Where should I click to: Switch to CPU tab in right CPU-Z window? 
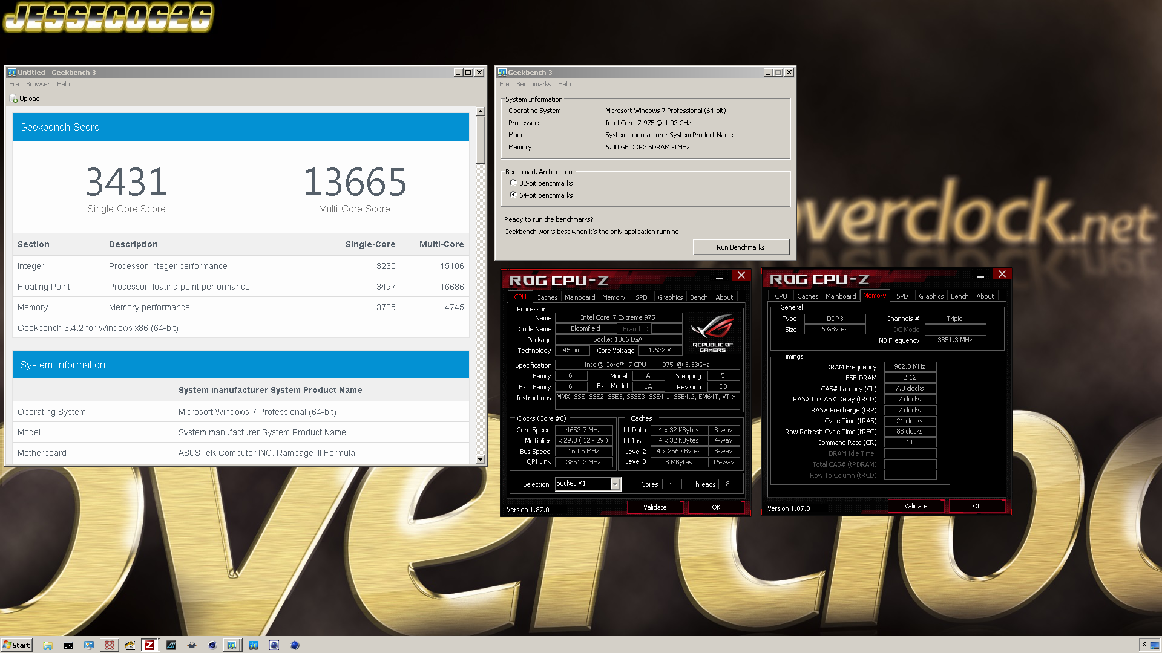(781, 296)
